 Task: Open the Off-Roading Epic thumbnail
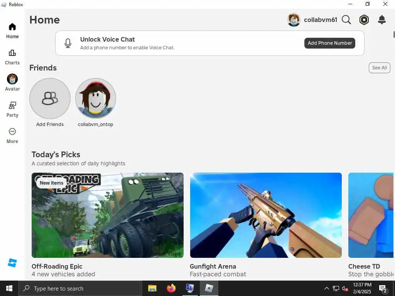(x=108, y=215)
